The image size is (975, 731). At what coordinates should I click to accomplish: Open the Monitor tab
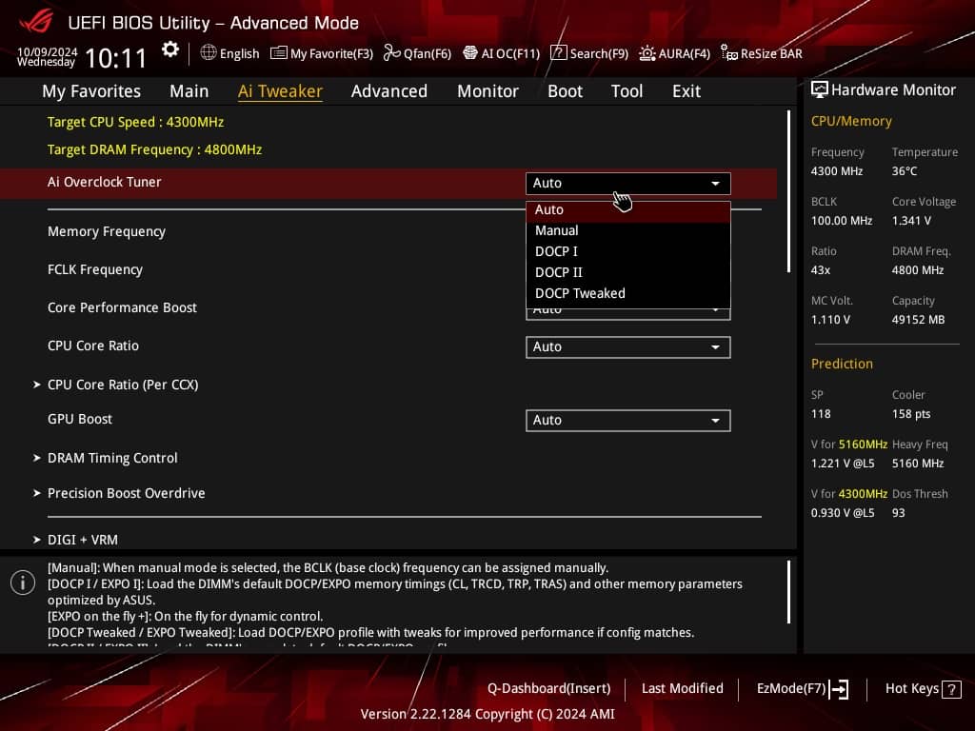487,91
